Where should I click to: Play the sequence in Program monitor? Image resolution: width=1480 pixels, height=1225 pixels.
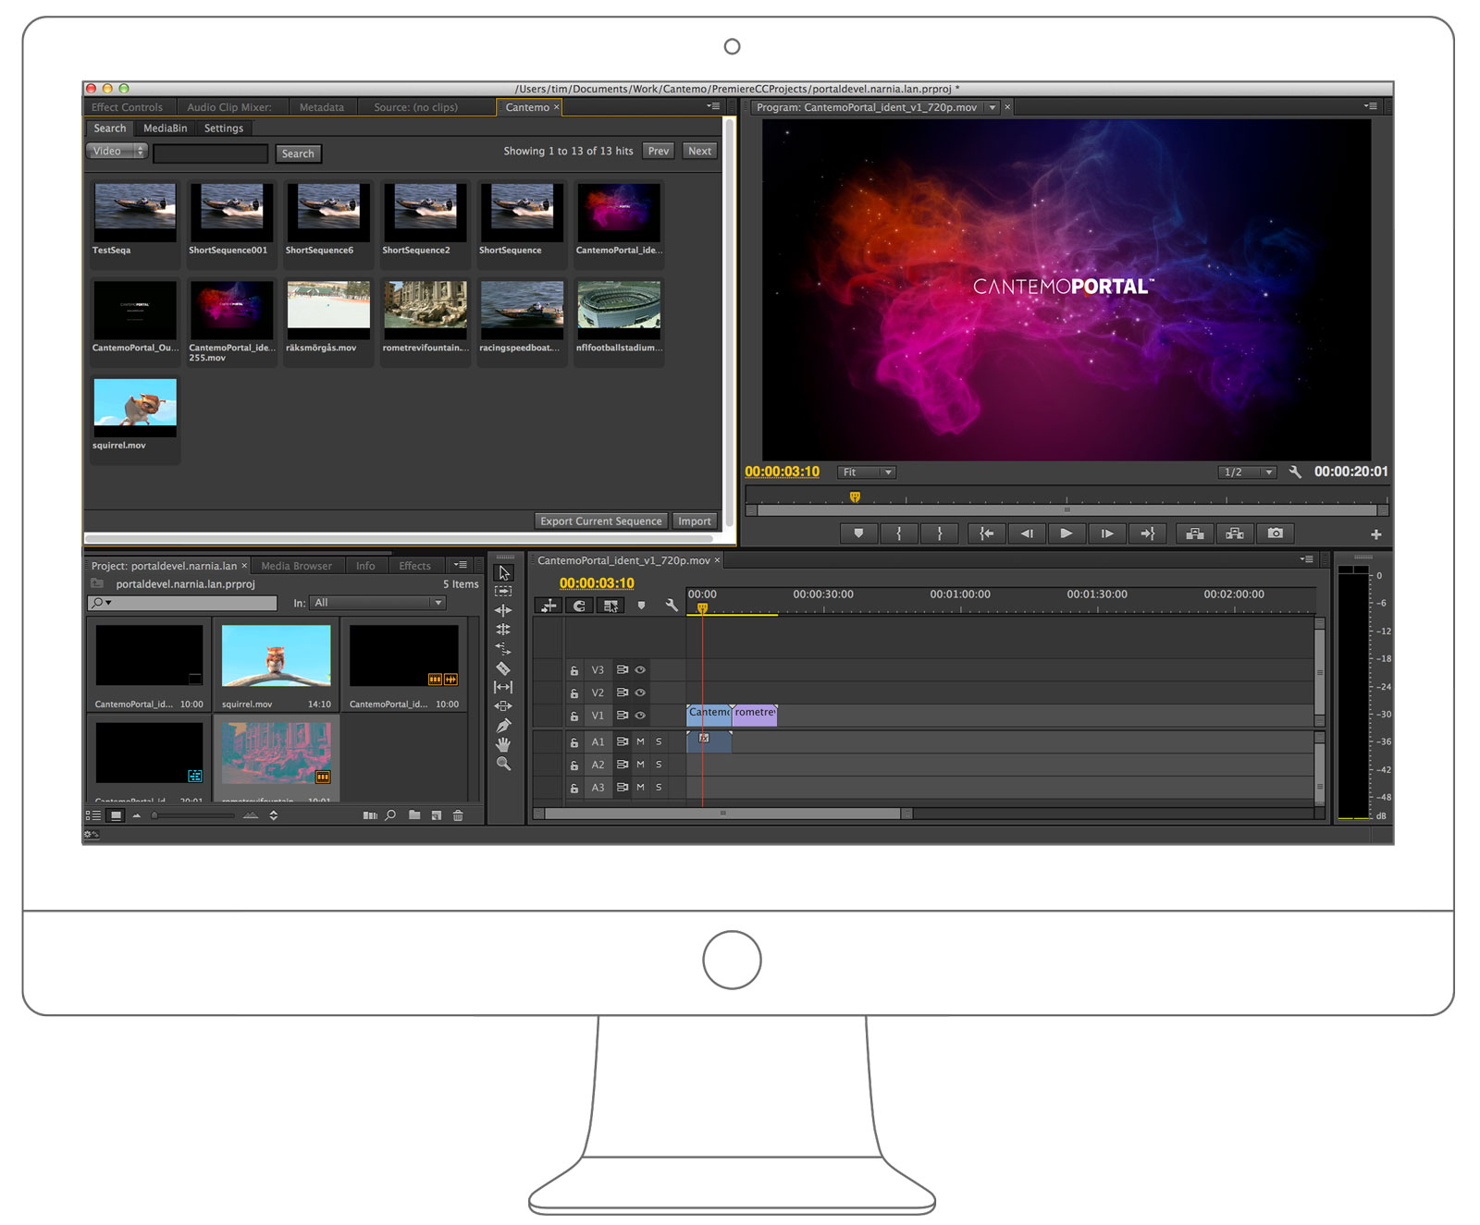(x=1067, y=533)
